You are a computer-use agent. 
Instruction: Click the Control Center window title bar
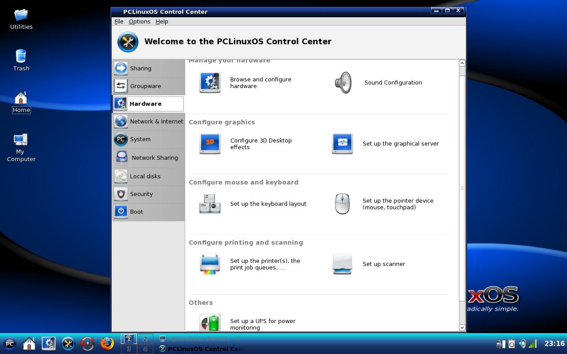pos(270,12)
